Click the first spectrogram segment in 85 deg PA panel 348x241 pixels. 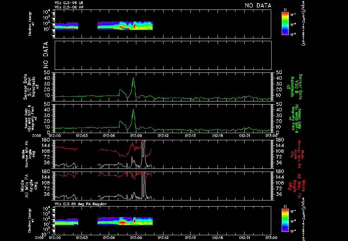click(x=67, y=222)
